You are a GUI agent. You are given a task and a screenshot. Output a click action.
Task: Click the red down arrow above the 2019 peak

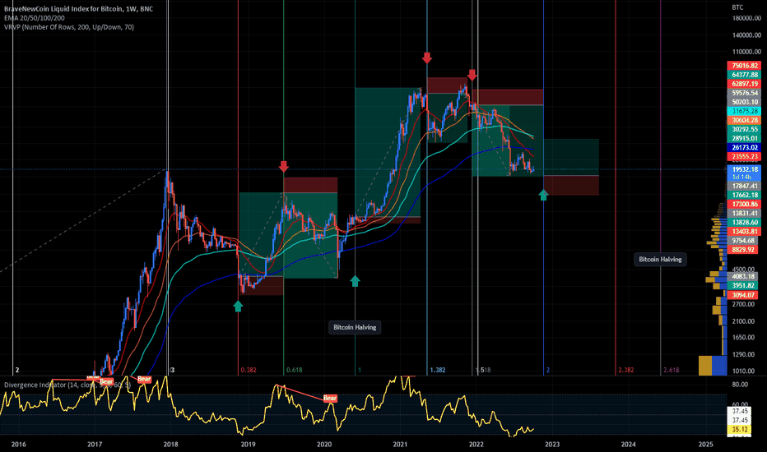tap(284, 166)
